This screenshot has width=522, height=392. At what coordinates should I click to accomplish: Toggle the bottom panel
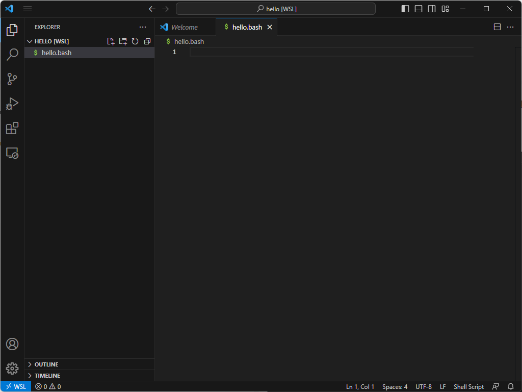[419, 9]
